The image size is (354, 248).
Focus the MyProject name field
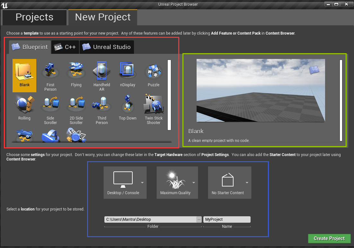coord(227,219)
